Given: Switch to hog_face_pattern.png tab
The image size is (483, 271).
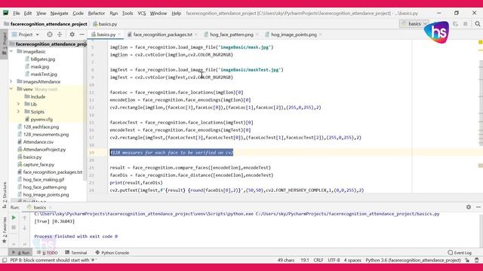Looking at the screenshot, I should click(x=232, y=35).
